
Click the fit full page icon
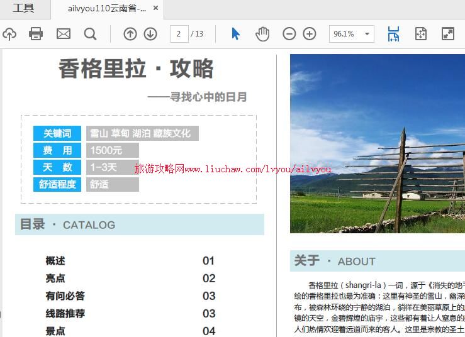click(x=421, y=34)
